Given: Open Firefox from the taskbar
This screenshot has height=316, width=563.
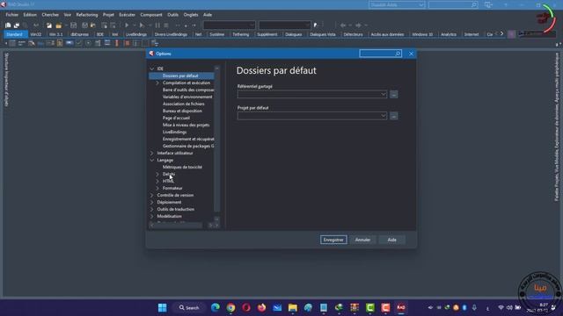Looking at the screenshot, I should click(x=262, y=307).
